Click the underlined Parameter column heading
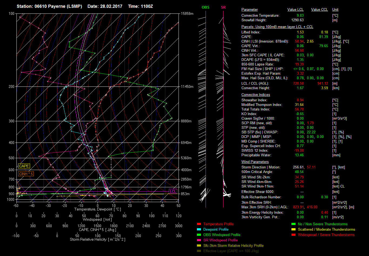Image resolution: width=369 pixels, height=256 pixels. (x=249, y=10)
